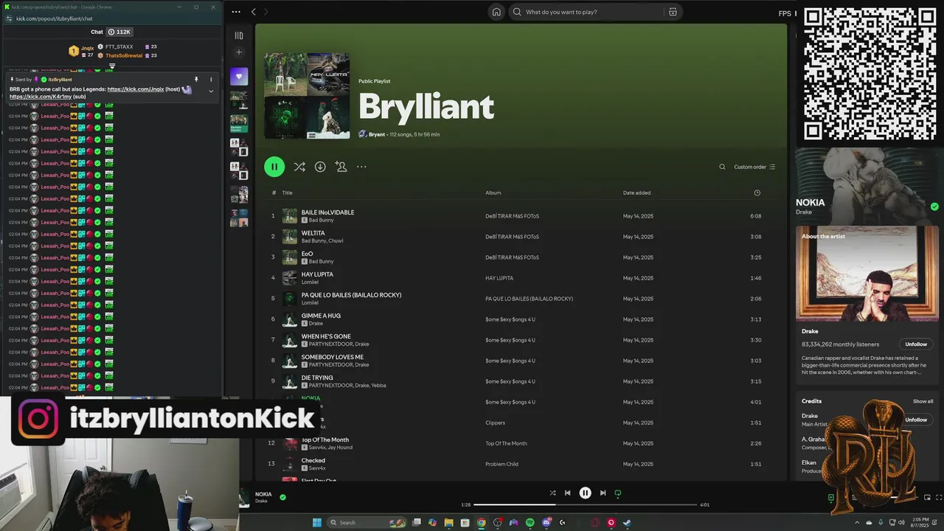Open File Explorer from the taskbar
Image resolution: width=944 pixels, height=531 pixels.
point(448,522)
